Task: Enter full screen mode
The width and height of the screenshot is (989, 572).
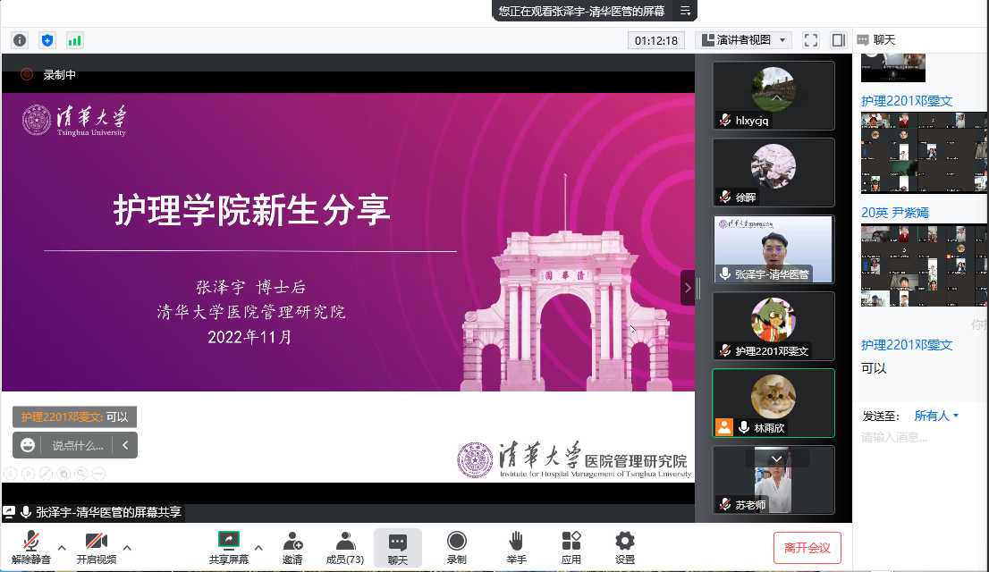Action: [x=811, y=40]
